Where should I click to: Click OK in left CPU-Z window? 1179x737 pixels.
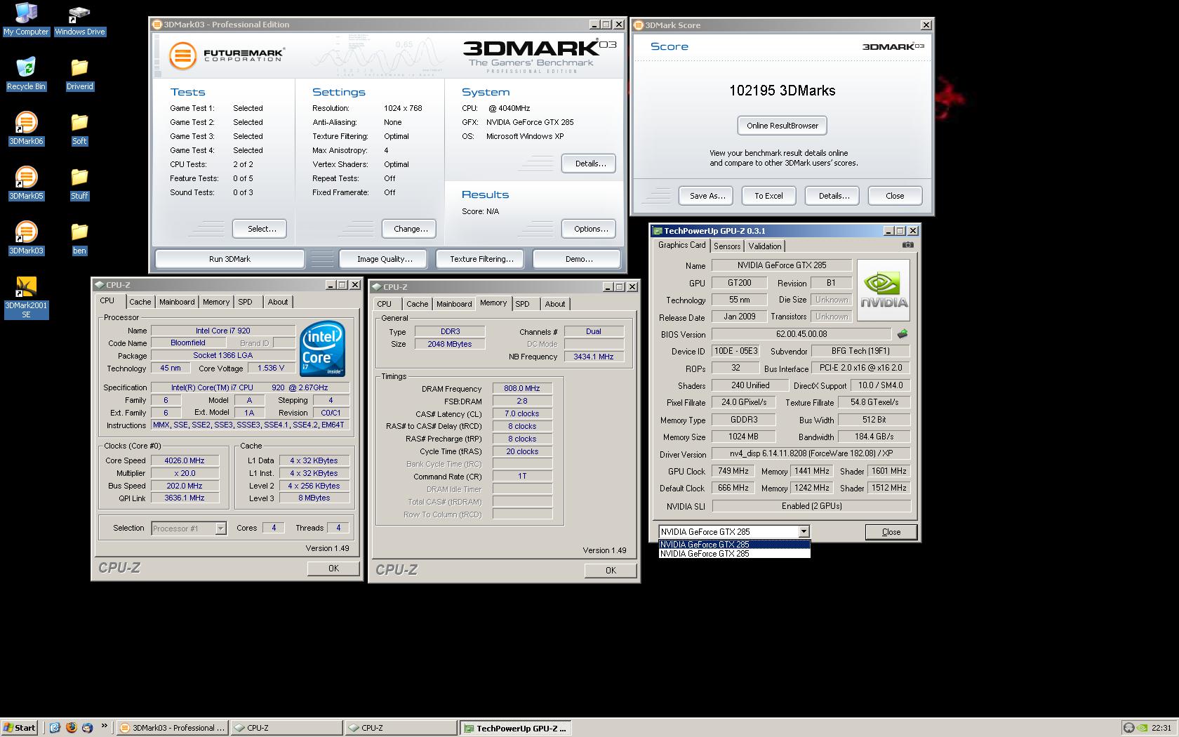click(333, 569)
